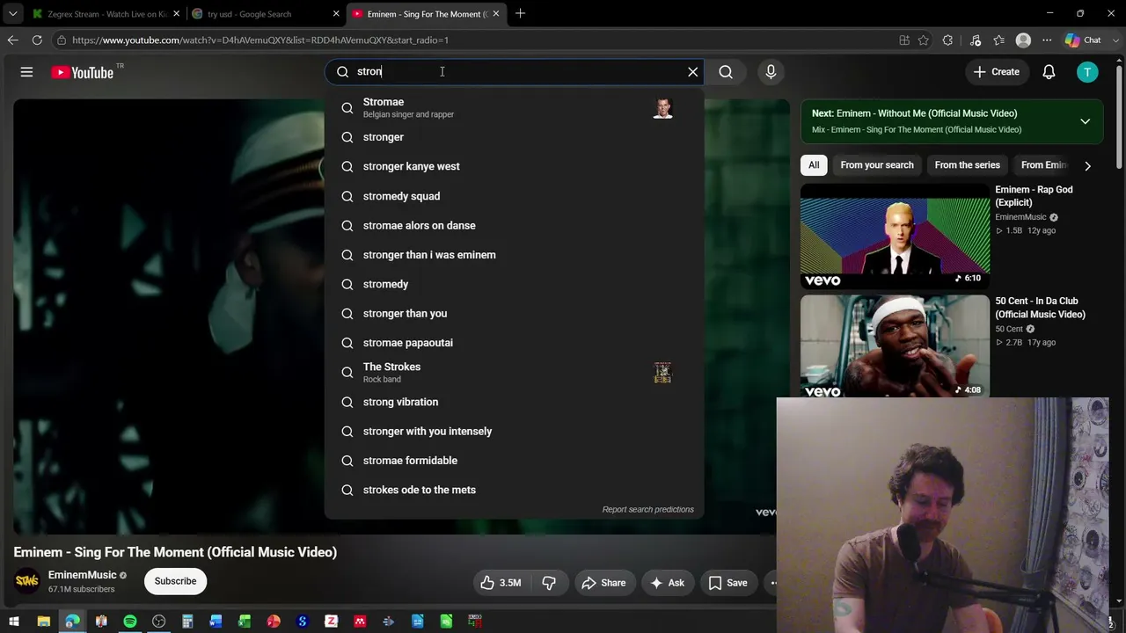
Task: Open Copilot Chat button
Action: (x=1083, y=40)
